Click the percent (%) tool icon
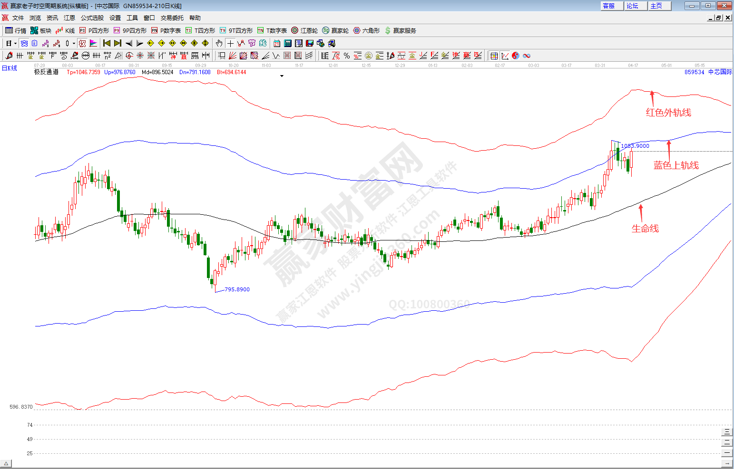Image resolution: width=734 pixels, height=469 pixels. coord(347,56)
